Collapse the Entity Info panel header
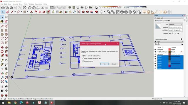The height and width of the screenshot is (105, 188). point(169,18)
